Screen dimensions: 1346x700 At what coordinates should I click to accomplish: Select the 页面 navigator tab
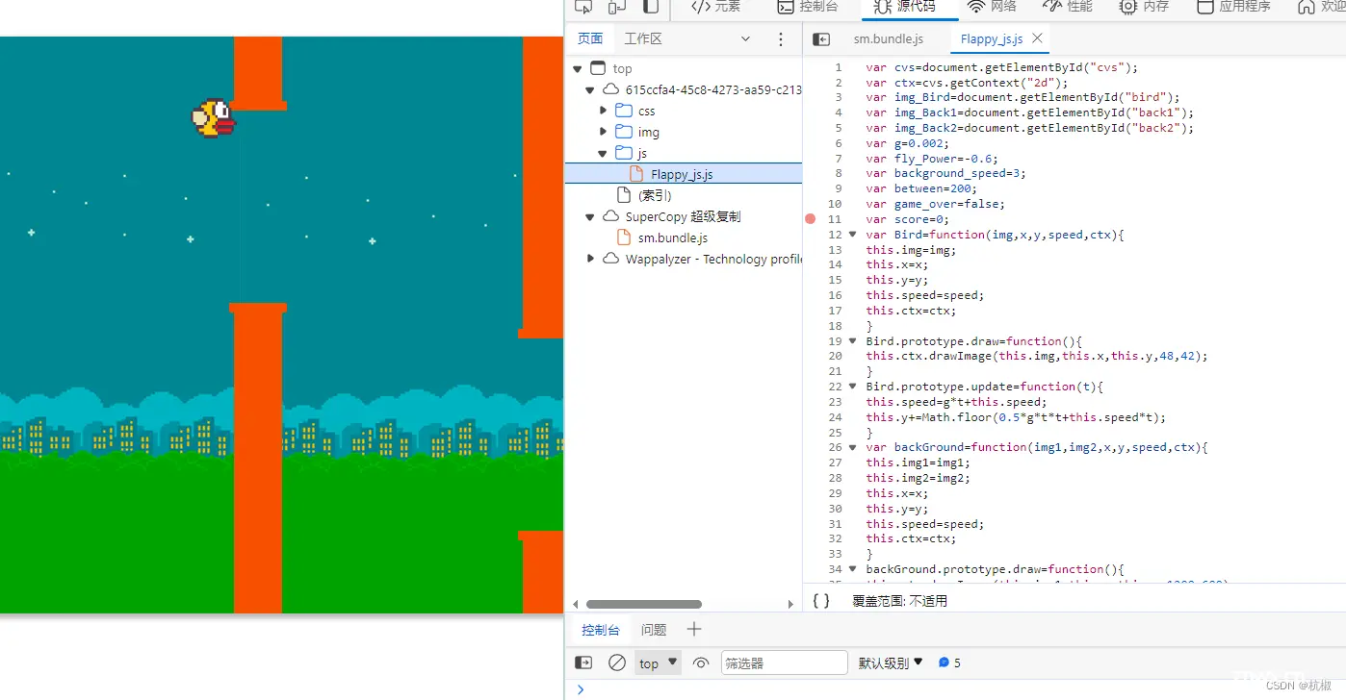pos(590,38)
